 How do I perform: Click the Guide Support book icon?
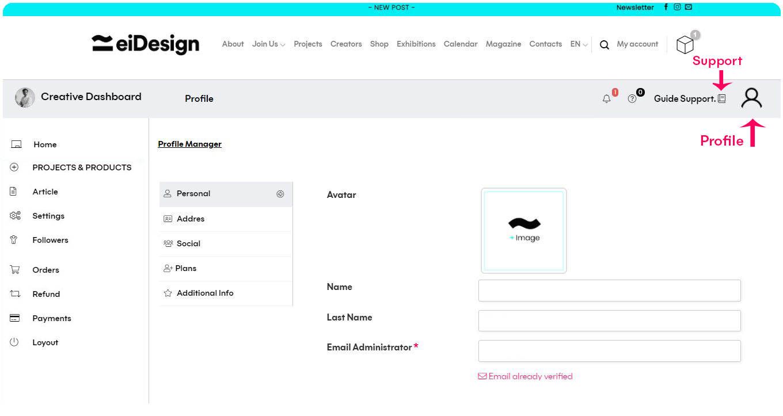click(x=721, y=99)
